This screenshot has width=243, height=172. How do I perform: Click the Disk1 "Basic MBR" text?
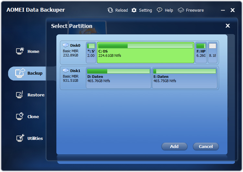pyautogui.click(x=71, y=76)
